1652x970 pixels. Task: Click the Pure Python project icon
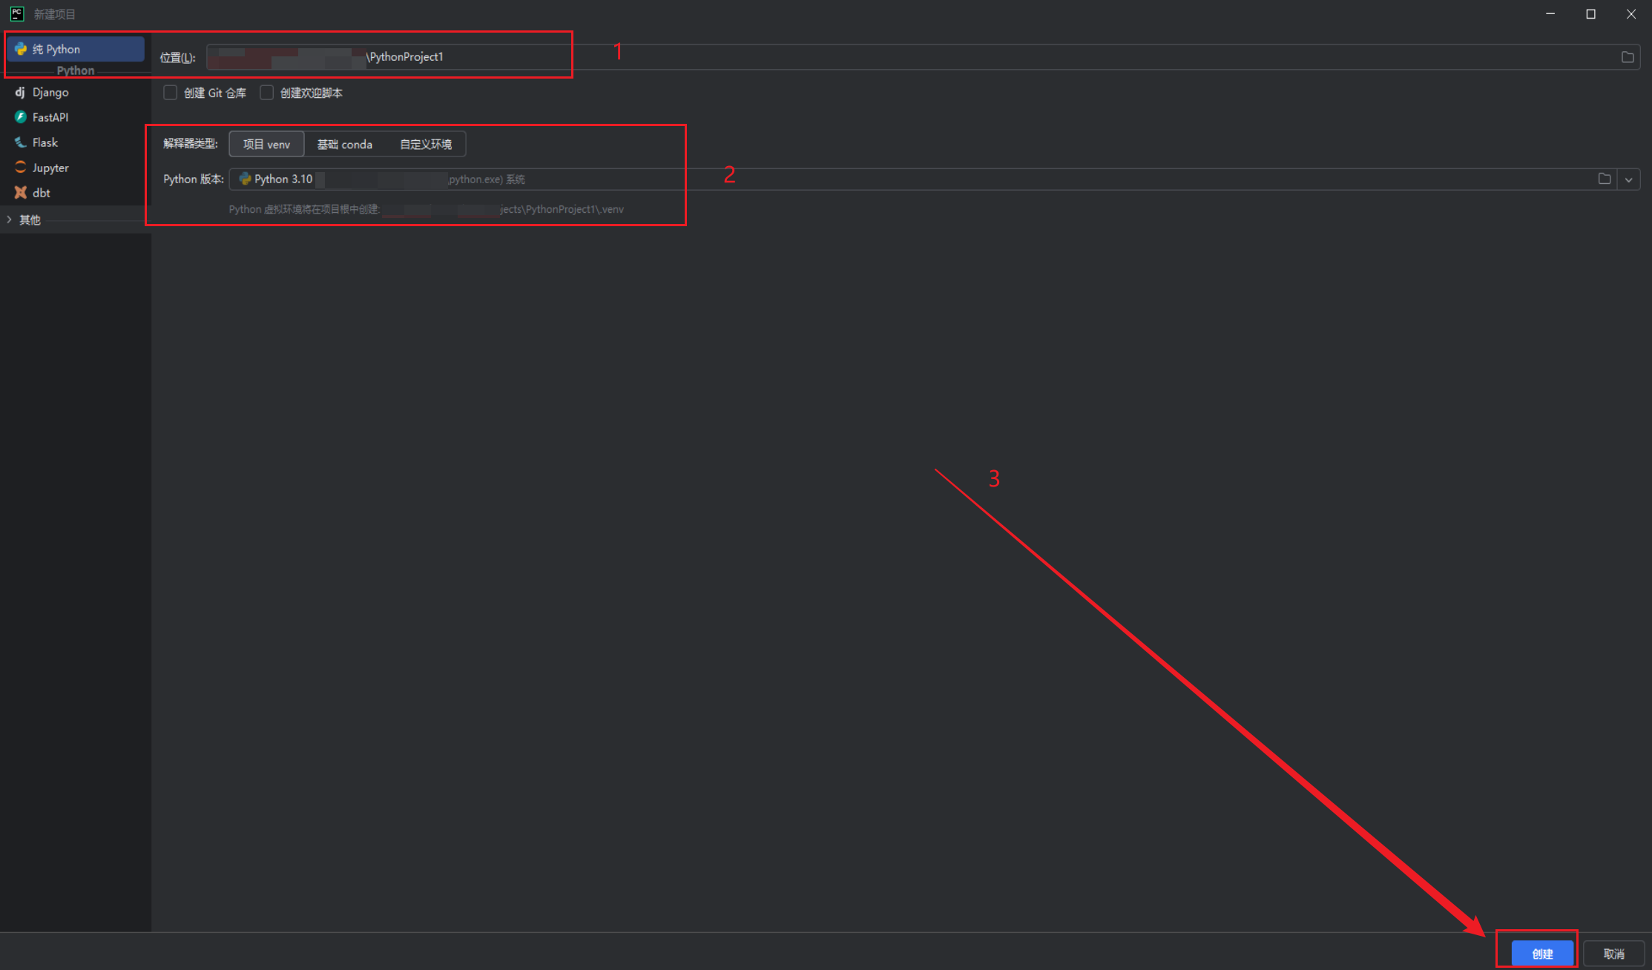(x=21, y=49)
